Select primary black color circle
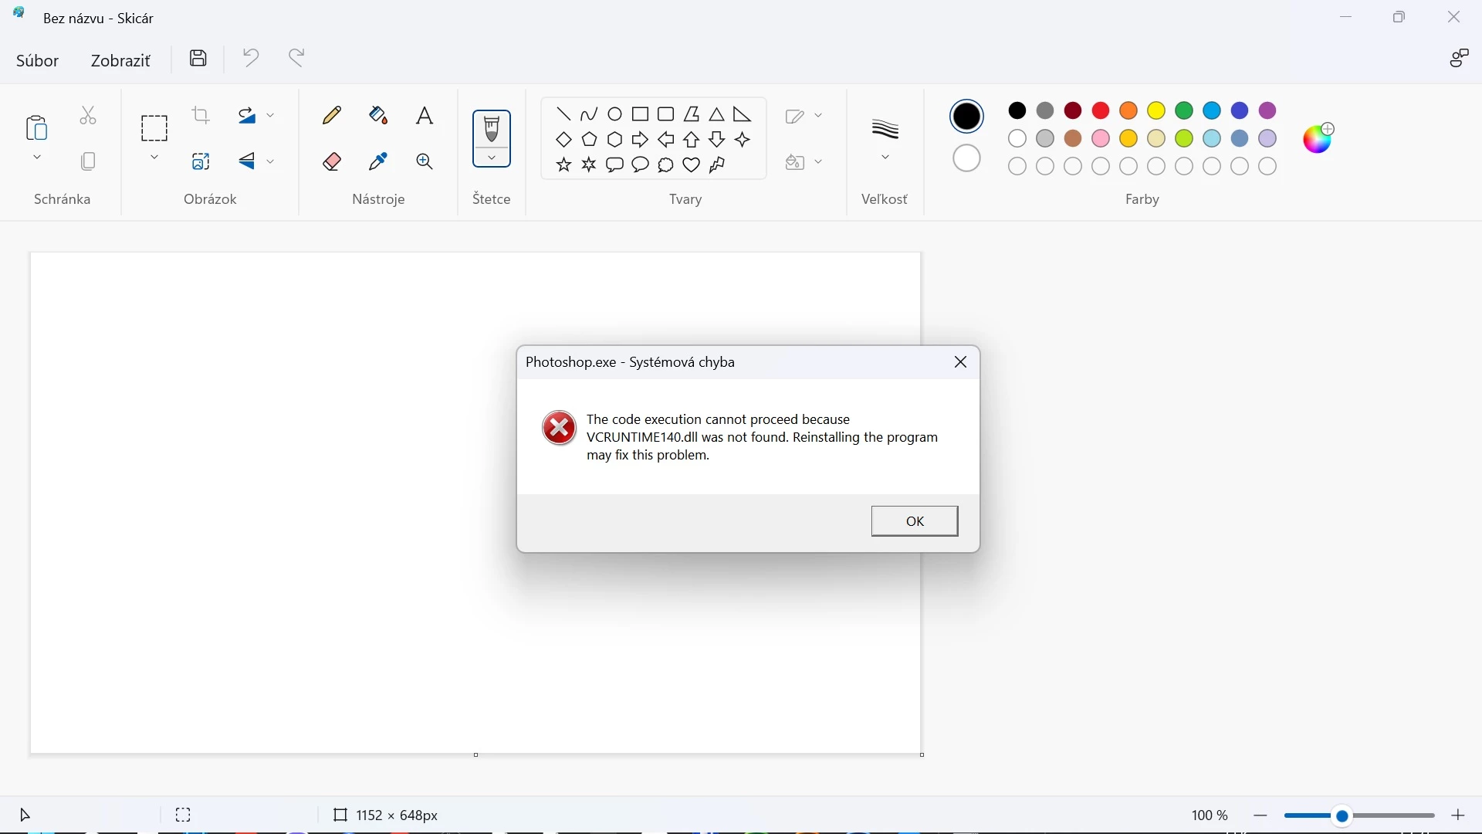This screenshot has width=1482, height=834. click(966, 117)
